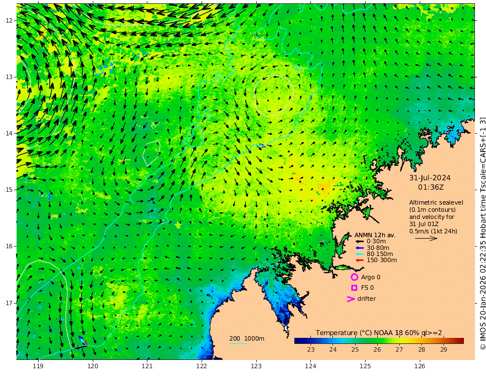The image size is (486, 376).
Task: Click the magenta Argo circle symbol
Action: point(354,277)
